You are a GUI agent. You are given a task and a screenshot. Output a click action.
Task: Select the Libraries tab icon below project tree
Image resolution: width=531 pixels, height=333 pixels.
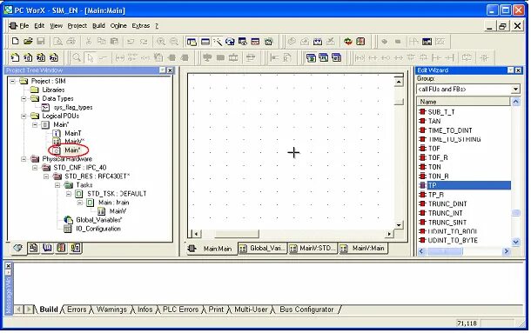[47, 248]
